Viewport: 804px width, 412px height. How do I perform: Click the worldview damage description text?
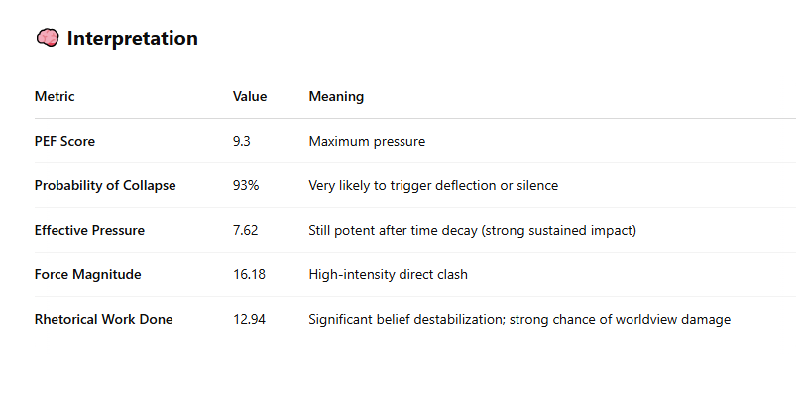[x=519, y=319]
